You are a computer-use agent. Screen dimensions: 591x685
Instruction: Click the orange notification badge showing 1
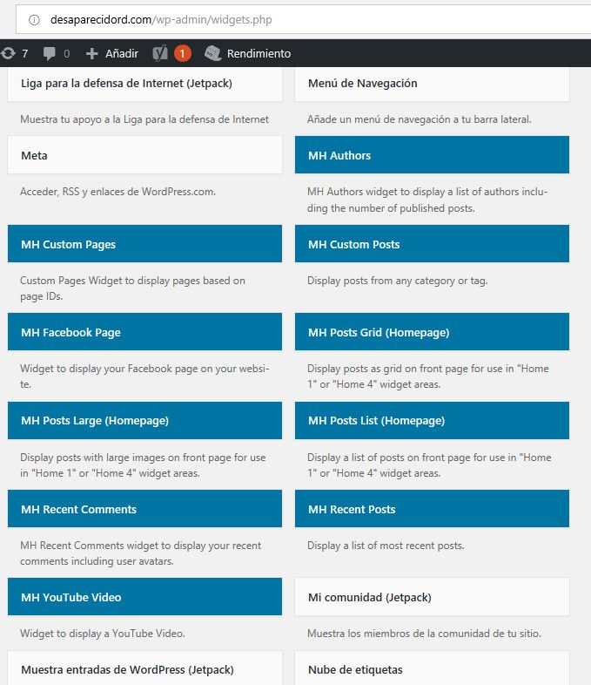pyautogui.click(x=182, y=53)
